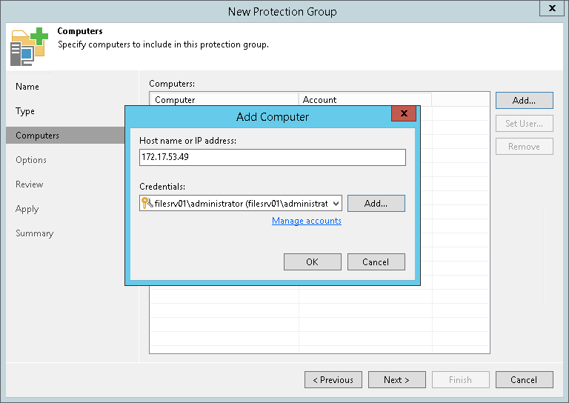
Task: Cancel the New Protection Group wizard
Action: click(524, 380)
